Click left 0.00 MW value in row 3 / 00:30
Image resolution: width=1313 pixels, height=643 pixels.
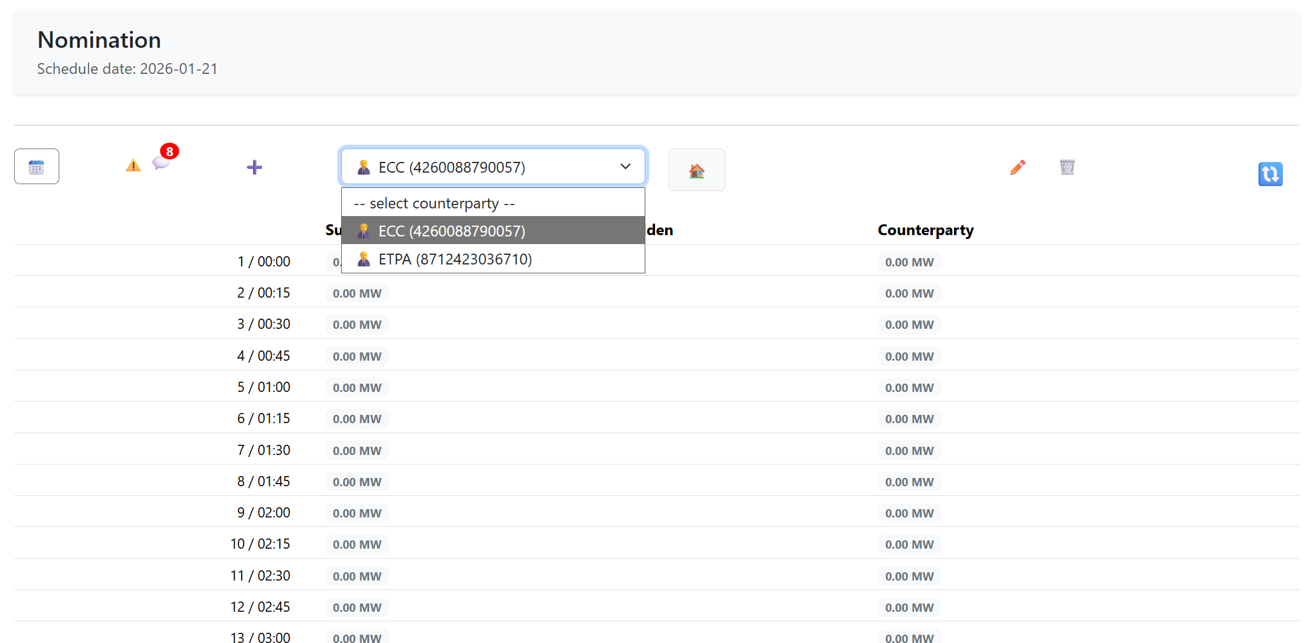357,324
